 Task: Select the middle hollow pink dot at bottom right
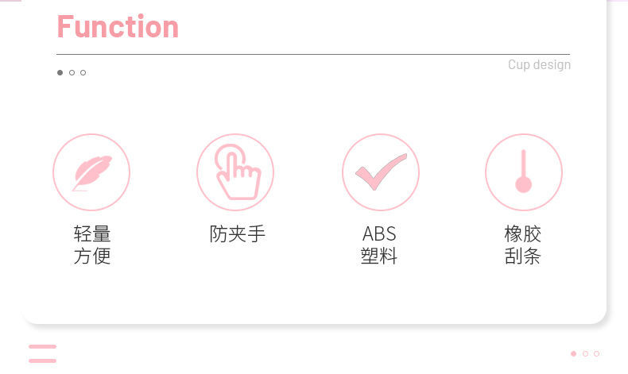tap(585, 353)
